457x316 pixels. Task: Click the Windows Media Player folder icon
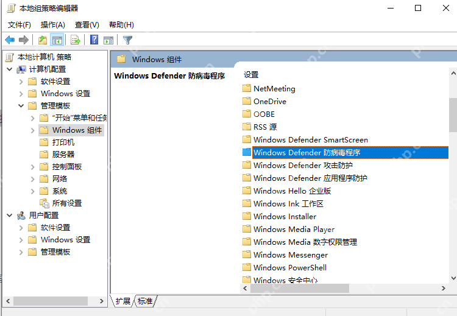(247, 228)
